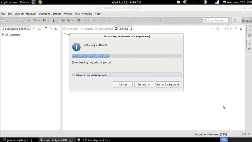Open the Edit menu
This screenshot has height=142, width=252.
[x=10, y=13]
